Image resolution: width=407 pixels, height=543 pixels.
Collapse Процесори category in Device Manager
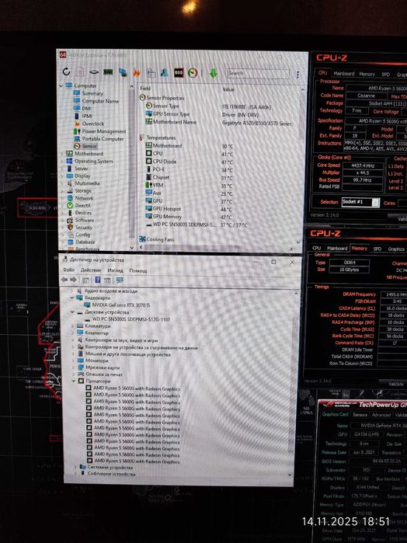pos(73,381)
